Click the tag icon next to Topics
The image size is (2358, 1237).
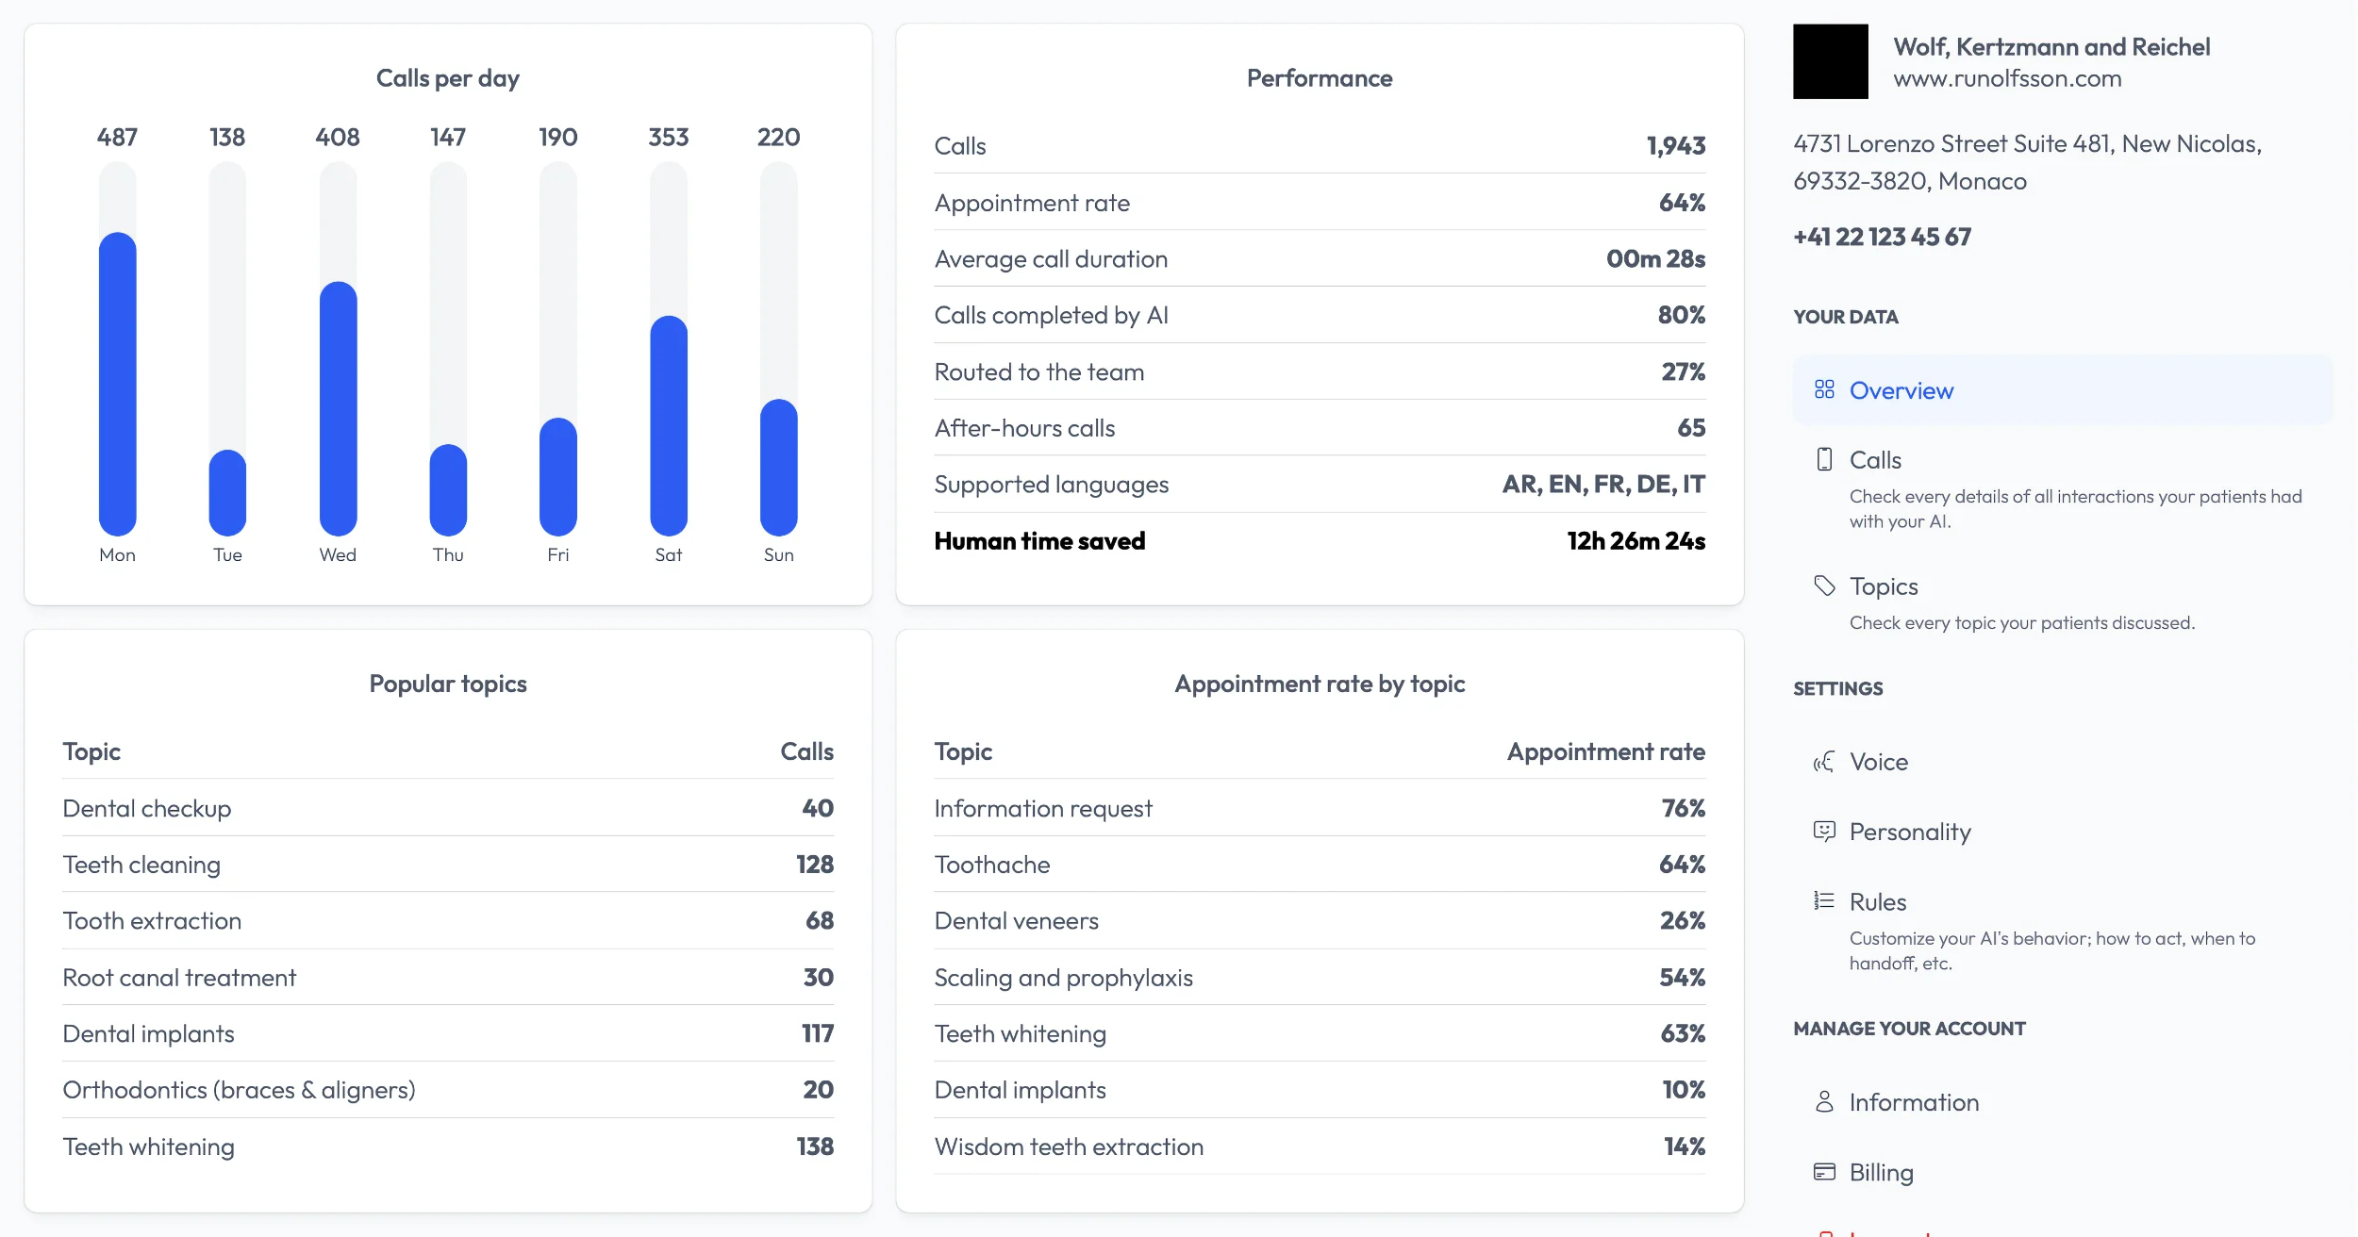pyautogui.click(x=1824, y=586)
